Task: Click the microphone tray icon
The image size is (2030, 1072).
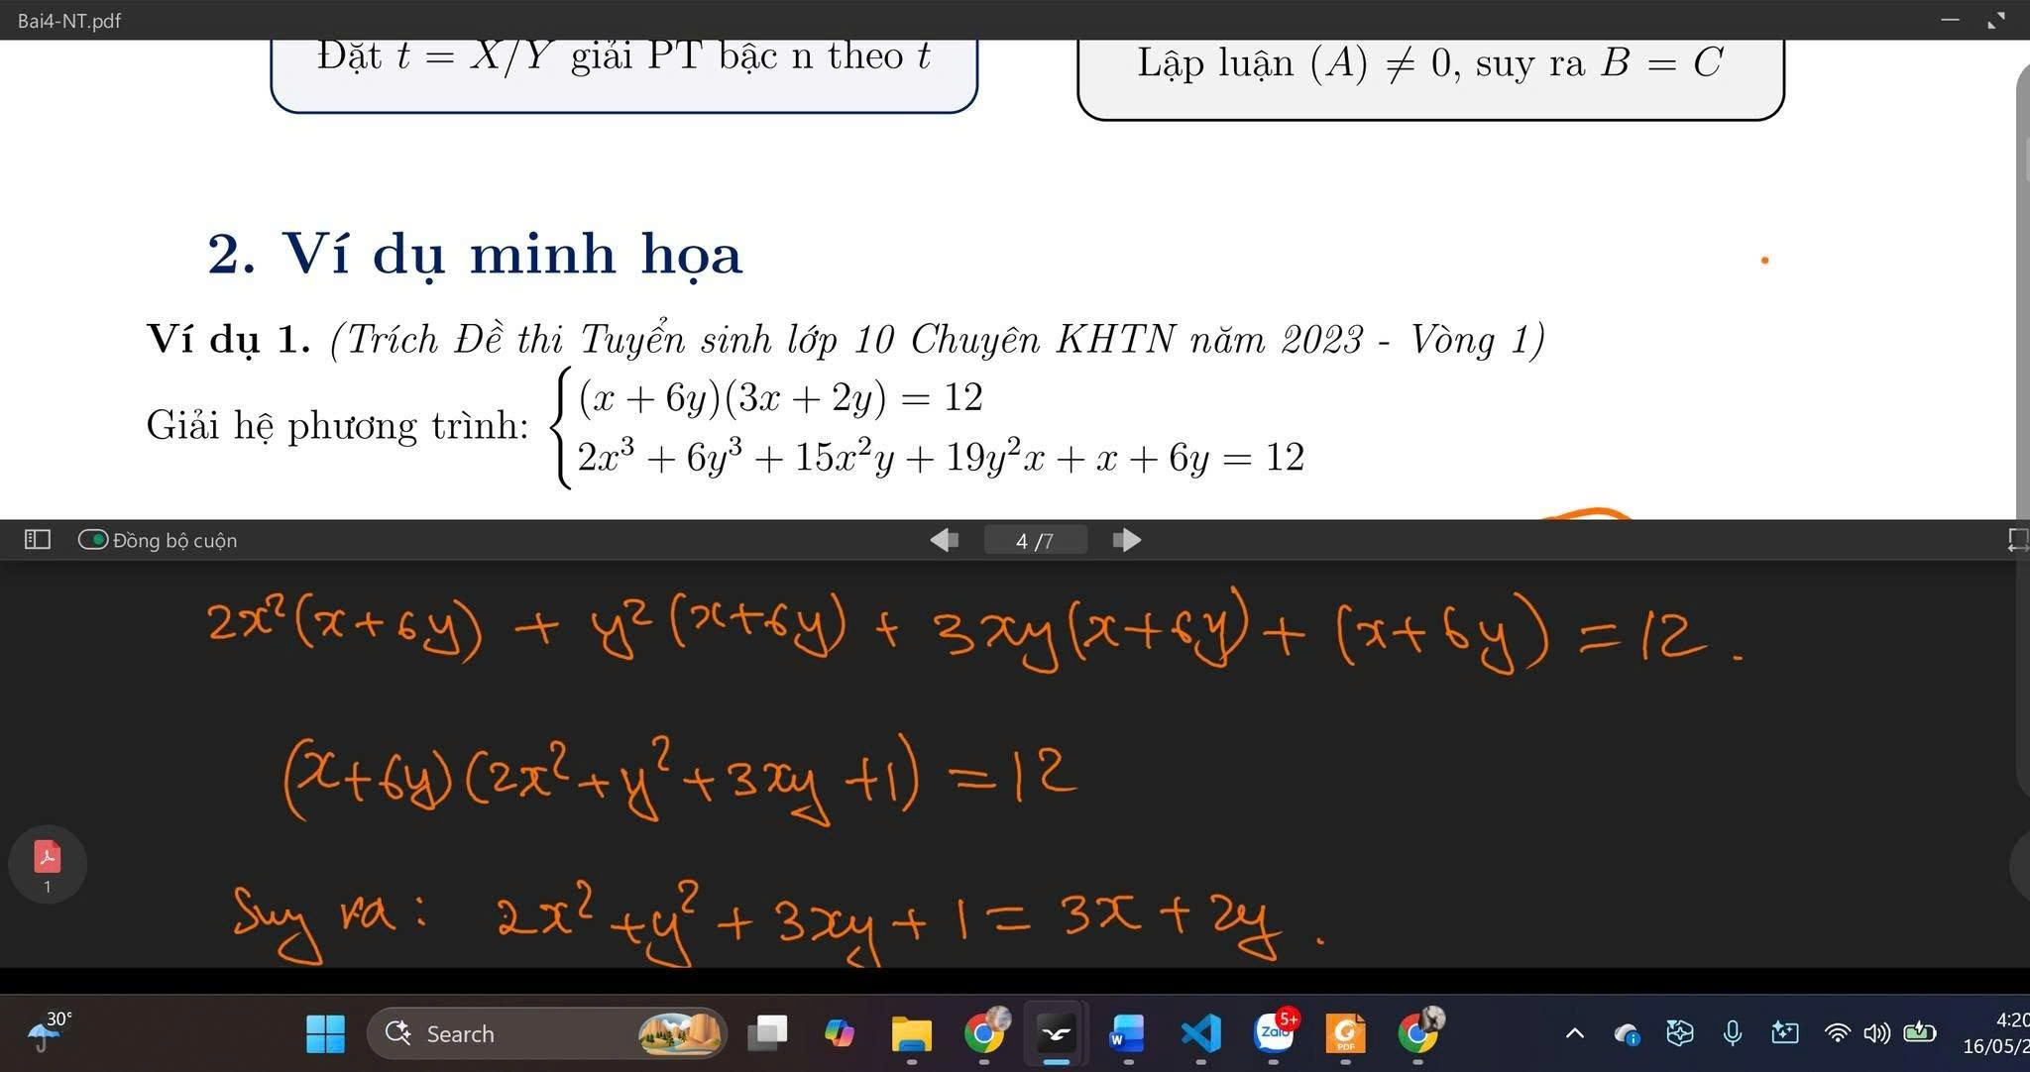Action: (1733, 1033)
